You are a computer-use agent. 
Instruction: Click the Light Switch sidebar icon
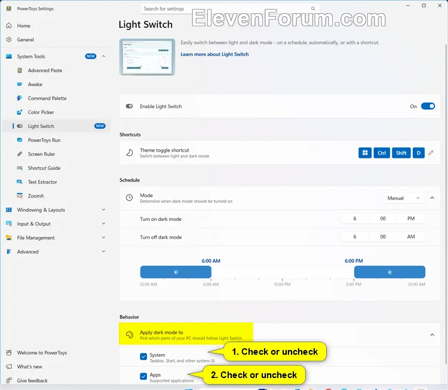[20, 126]
